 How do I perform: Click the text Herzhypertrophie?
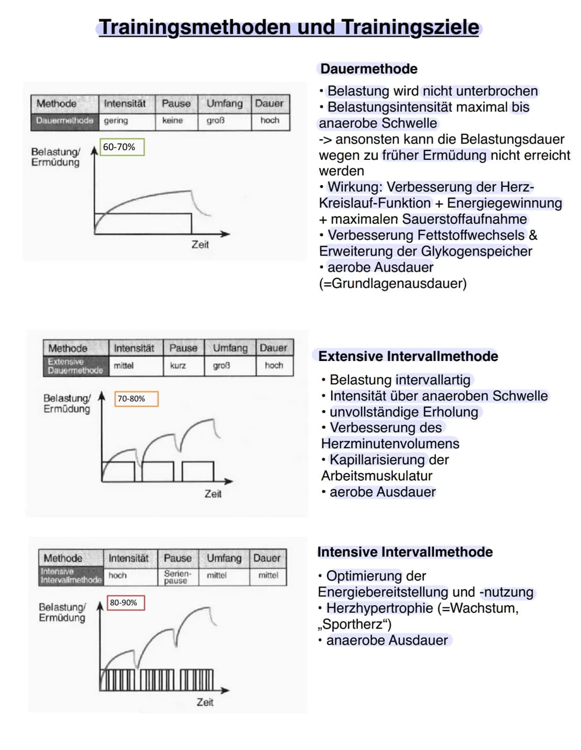coord(379,608)
